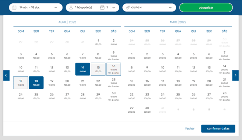Select April 23 with Min 2 noites
242x140 pixels.
(114, 83)
